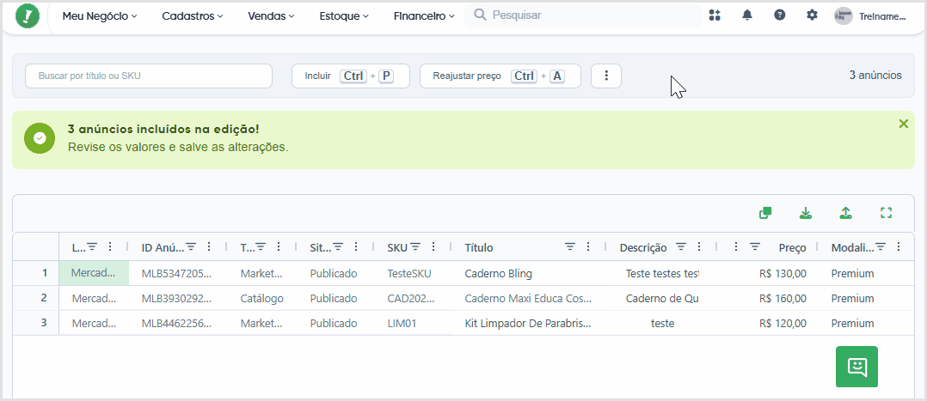927x401 pixels.
Task: Select the MLB3930292... ID cell
Action: pos(176,298)
